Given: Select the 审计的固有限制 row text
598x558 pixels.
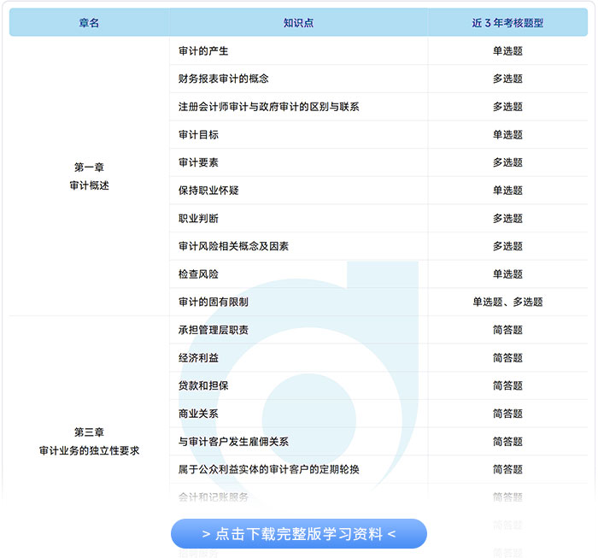Looking at the screenshot, I should [214, 302].
